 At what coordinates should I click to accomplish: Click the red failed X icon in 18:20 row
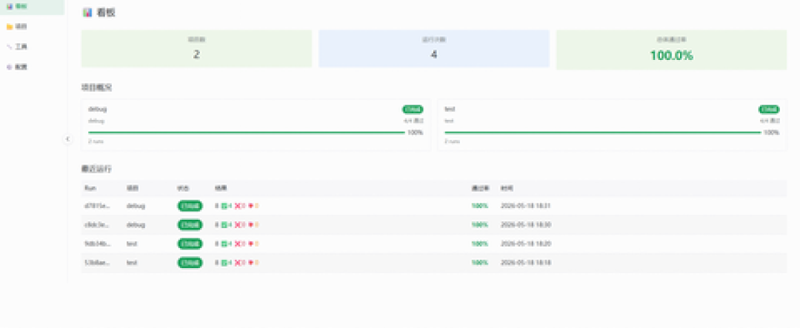237,244
